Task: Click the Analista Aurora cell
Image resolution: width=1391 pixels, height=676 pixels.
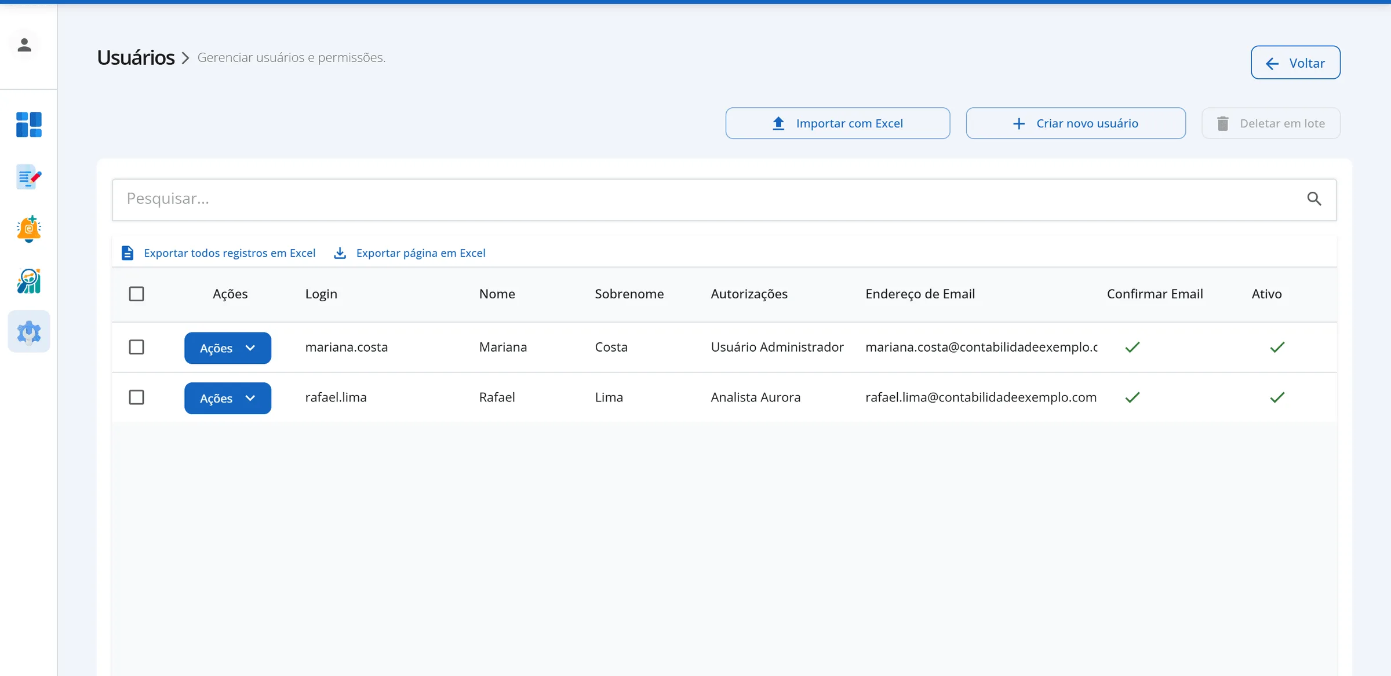Action: (x=756, y=397)
